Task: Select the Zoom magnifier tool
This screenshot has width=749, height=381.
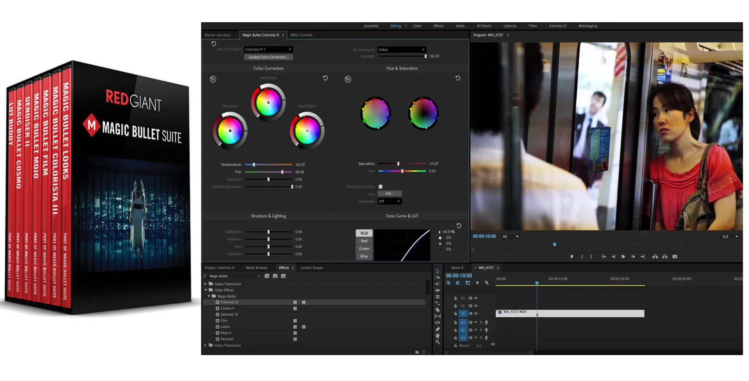Action: (437, 342)
